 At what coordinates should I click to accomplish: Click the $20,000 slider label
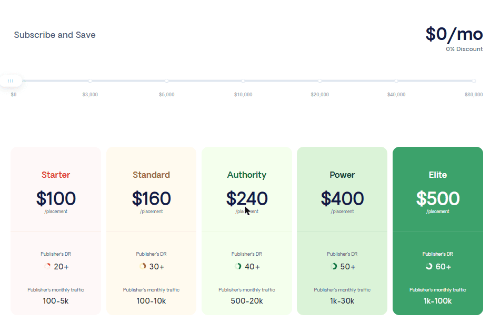point(319,94)
